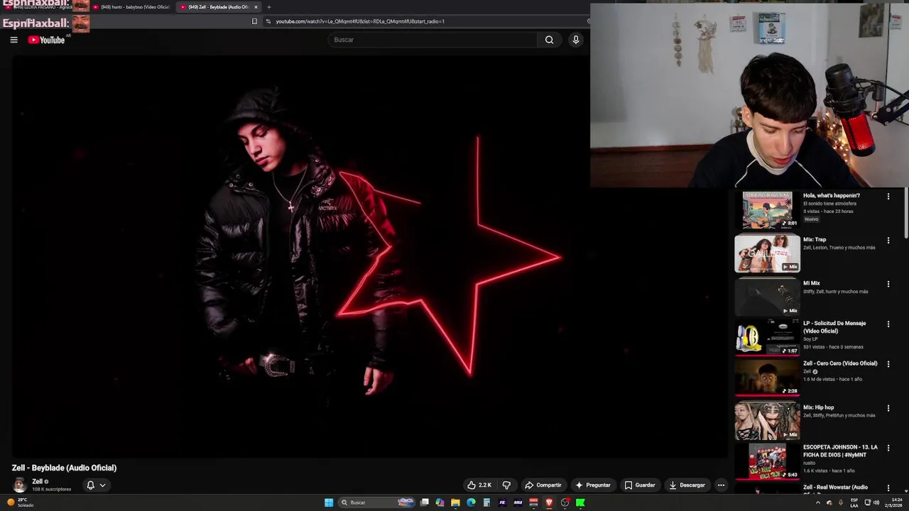
Task: Open File Explorer from the taskbar
Action: tap(455, 502)
